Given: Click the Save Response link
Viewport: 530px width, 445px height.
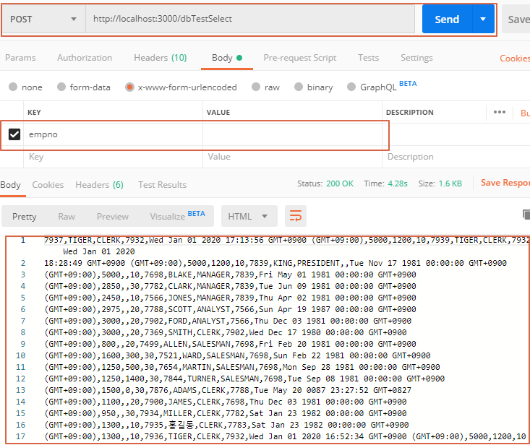Looking at the screenshot, I should point(505,183).
